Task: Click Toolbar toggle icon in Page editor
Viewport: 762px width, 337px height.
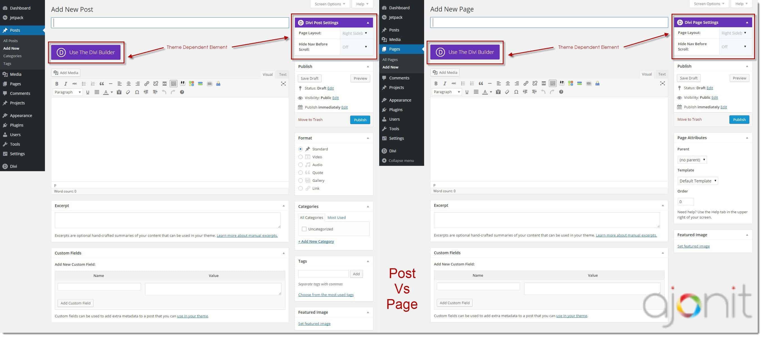Action: [552, 83]
